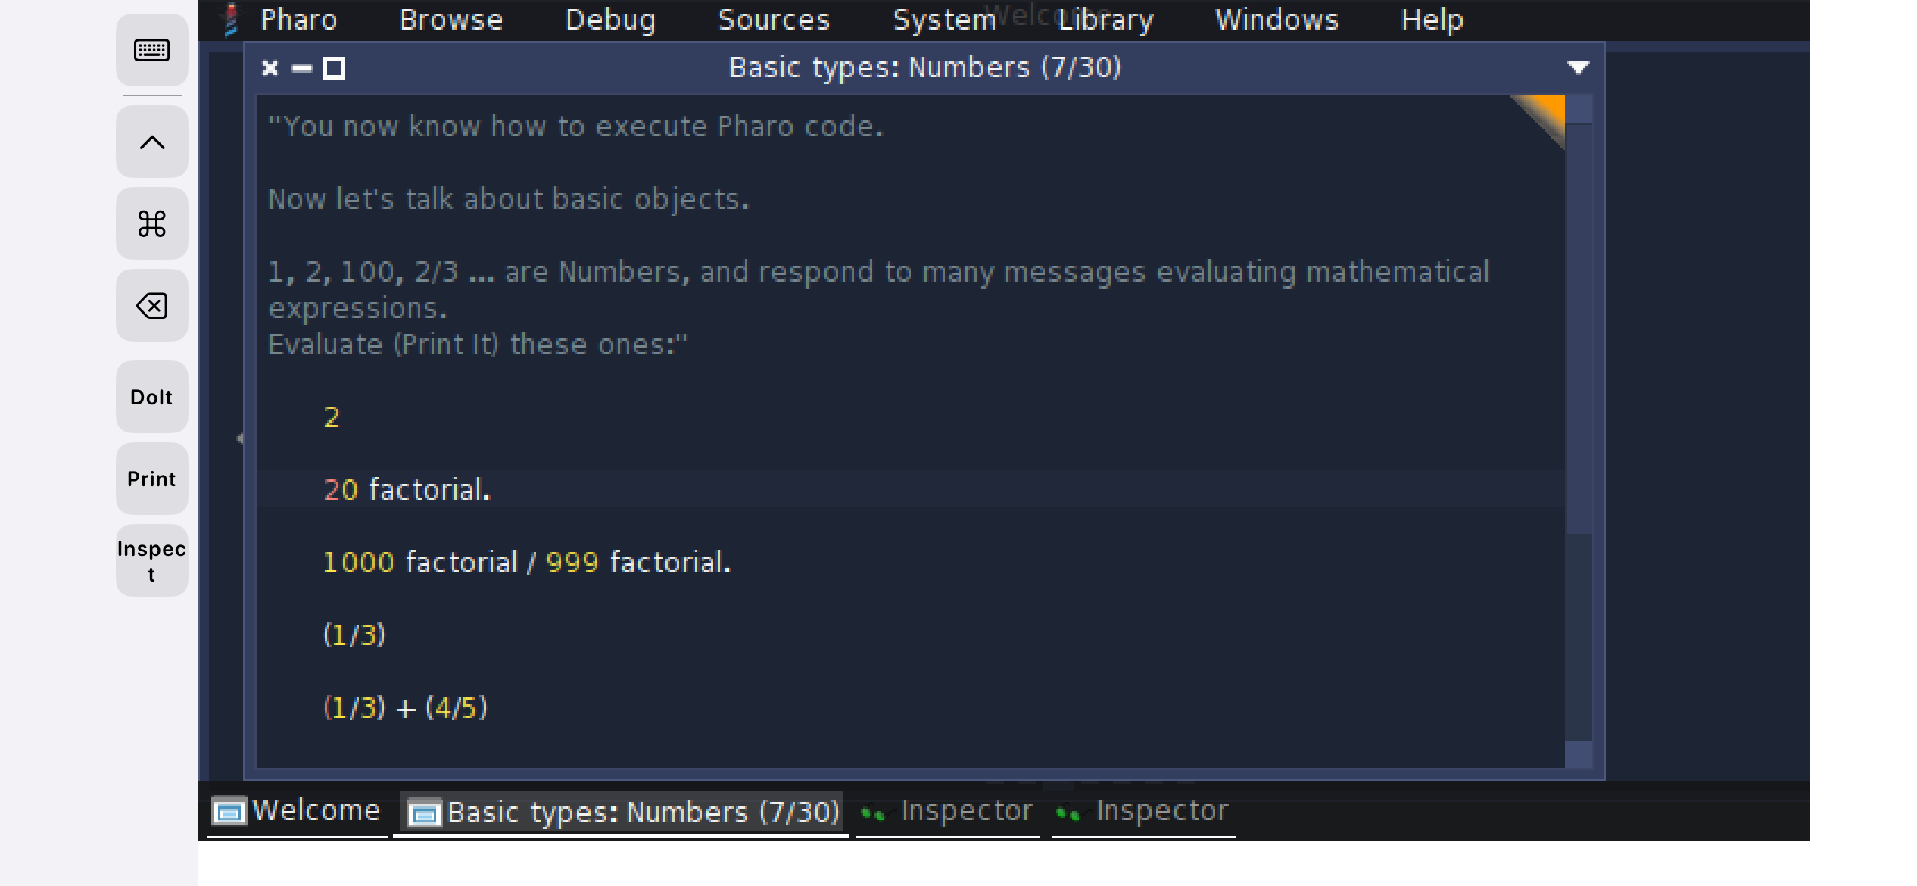Image resolution: width=1917 pixels, height=886 pixels.
Task: Tap the backspace delete icon
Action: pyautogui.click(x=151, y=306)
